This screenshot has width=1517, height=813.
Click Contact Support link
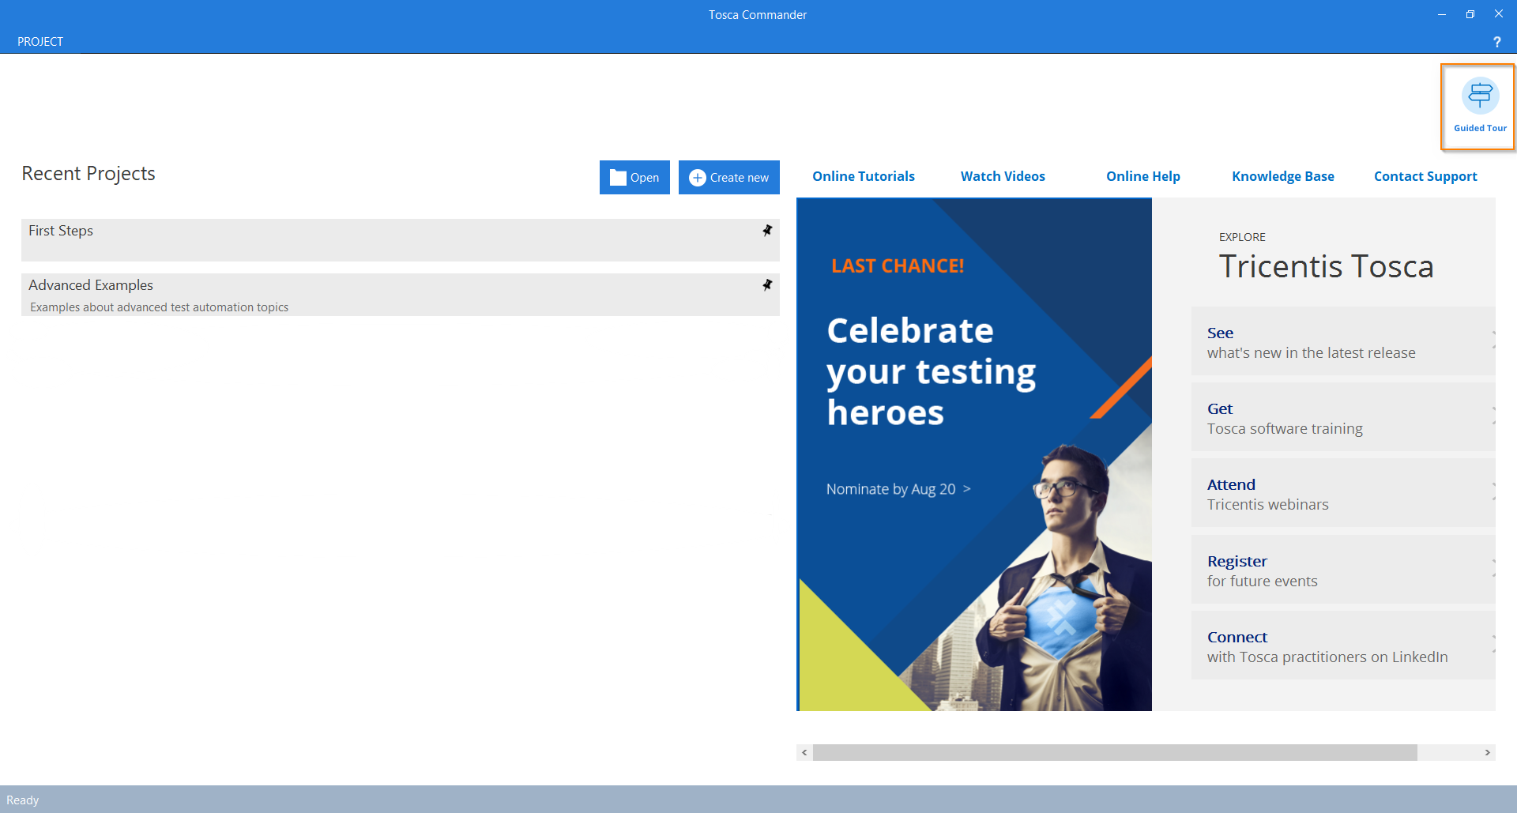pyautogui.click(x=1425, y=176)
